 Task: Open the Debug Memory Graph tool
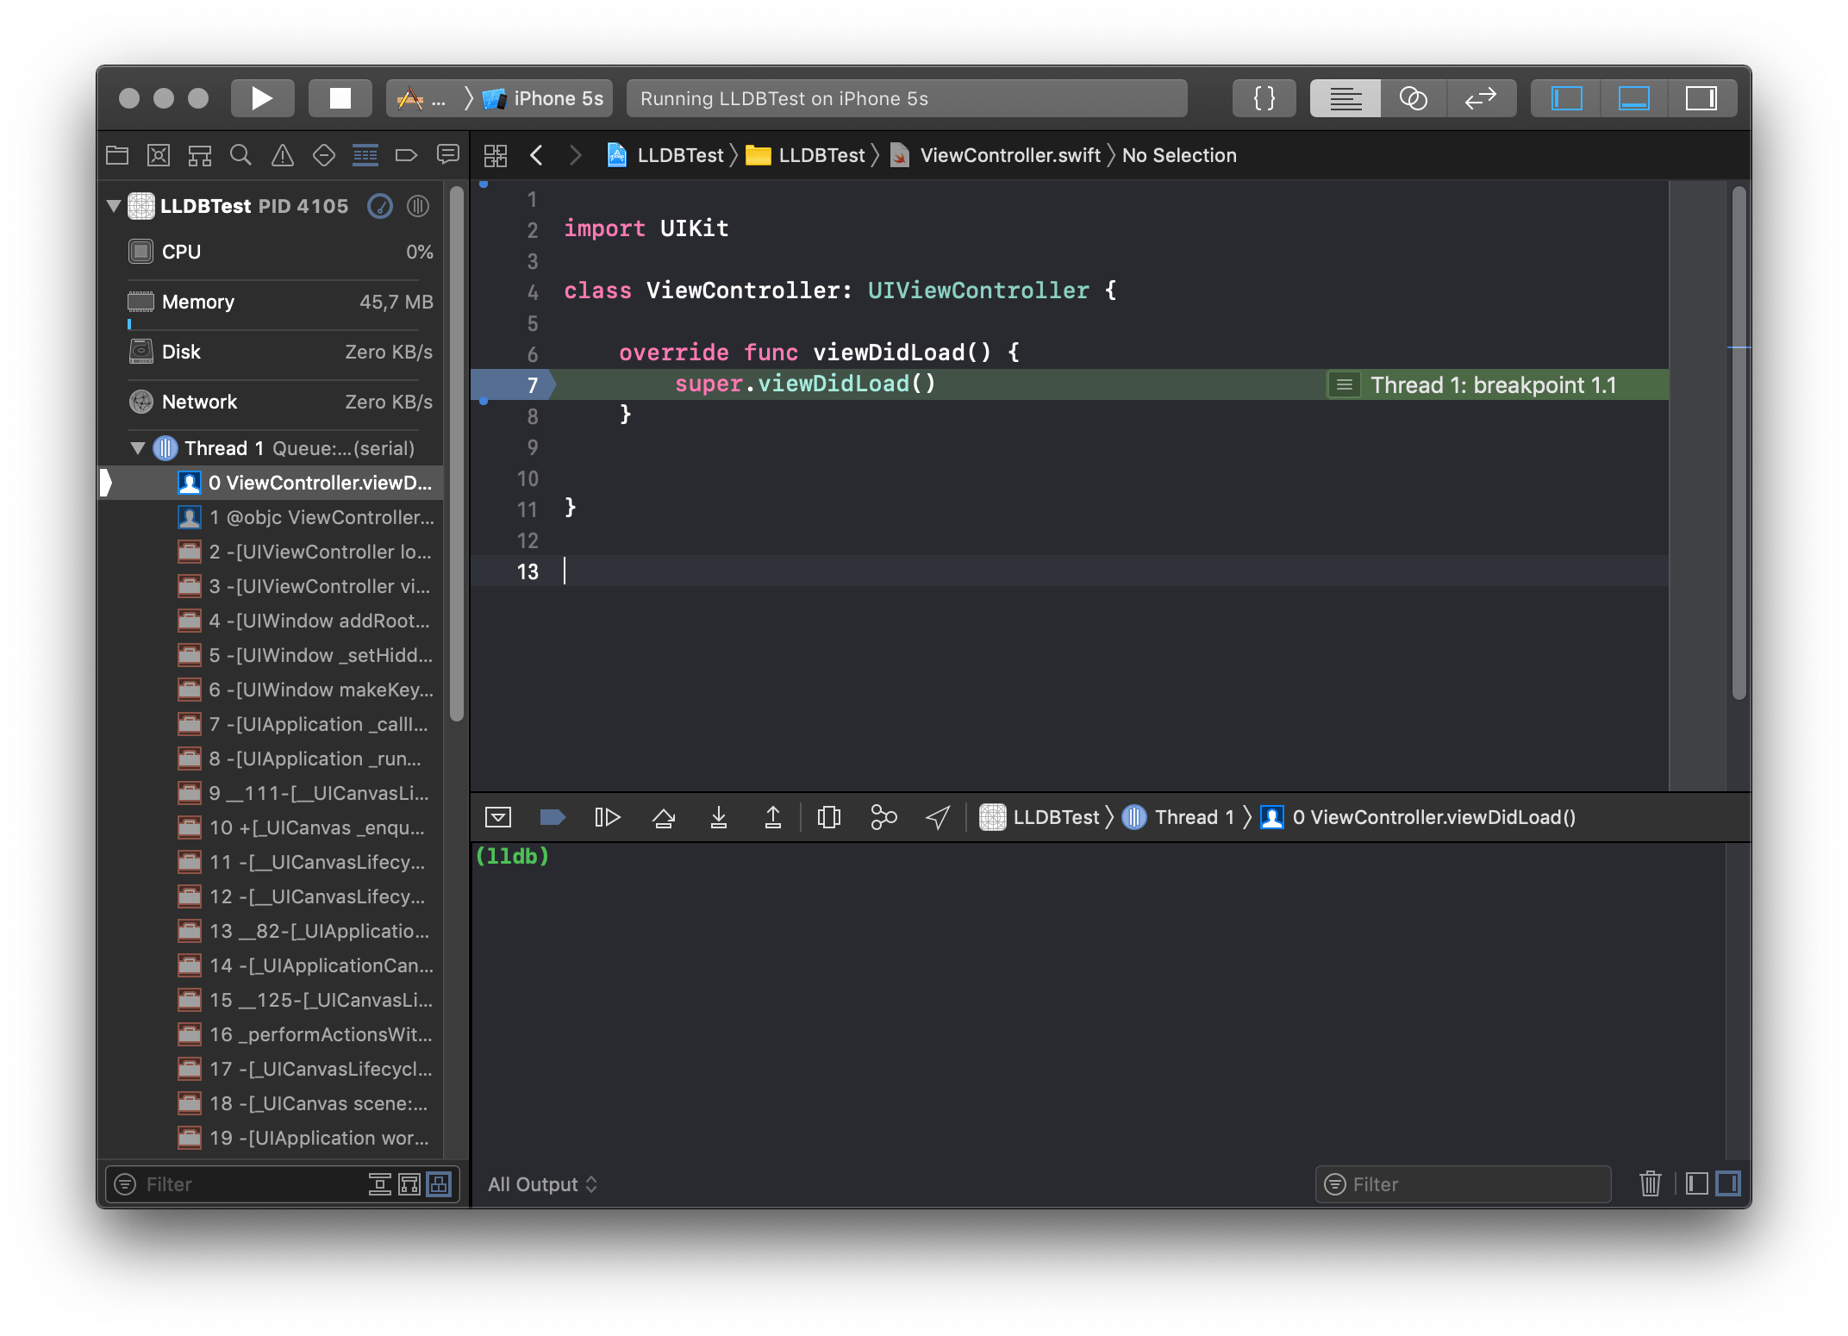click(x=883, y=817)
